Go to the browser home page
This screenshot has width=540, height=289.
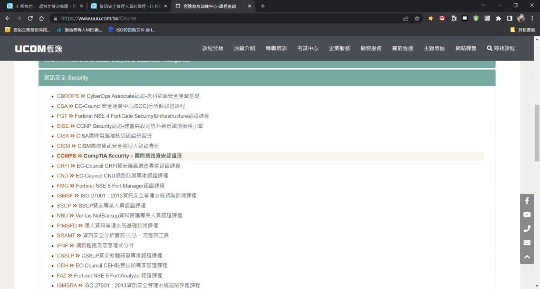point(41,18)
